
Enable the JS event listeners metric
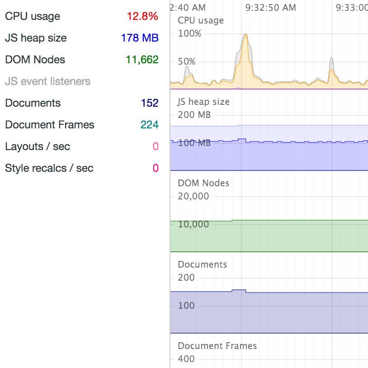47,81
